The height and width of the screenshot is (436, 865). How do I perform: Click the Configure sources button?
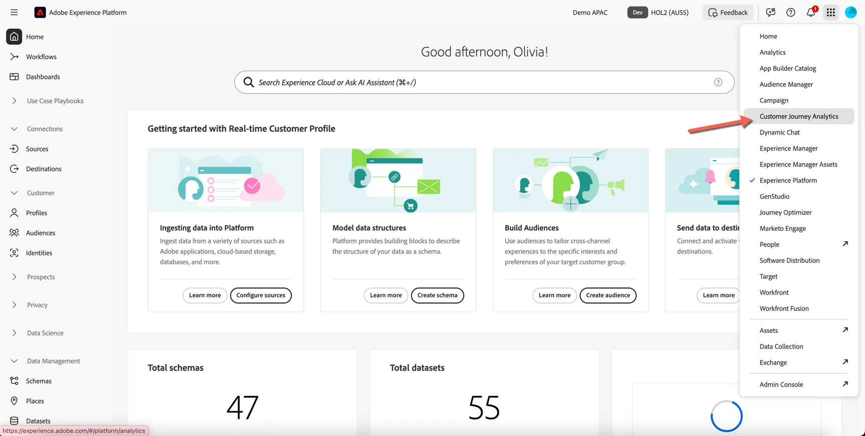coord(261,295)
